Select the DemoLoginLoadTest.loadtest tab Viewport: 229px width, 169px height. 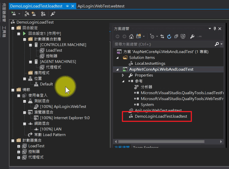(x=36, y=6)
